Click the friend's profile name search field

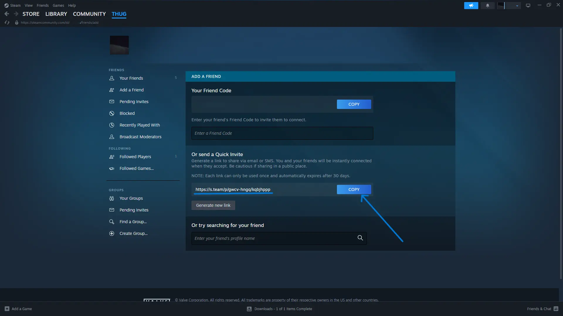279,238
